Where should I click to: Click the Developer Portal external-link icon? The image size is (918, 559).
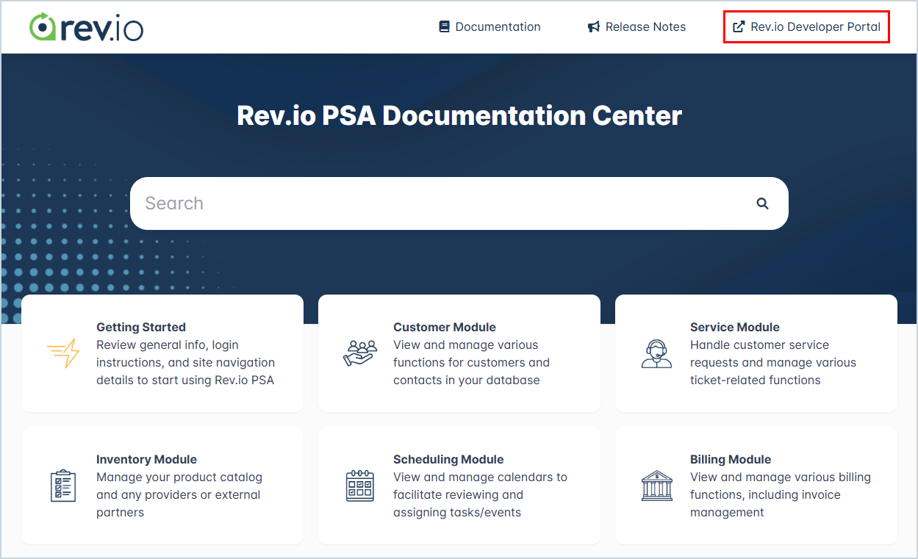pyautogui.click(x=739, y=27)
